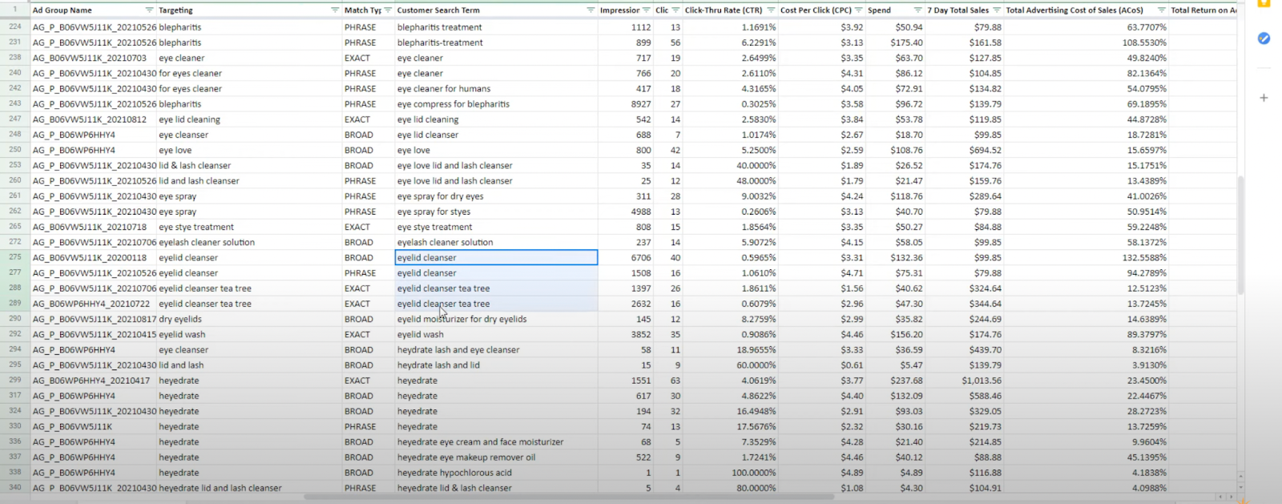
Task: Click search term 'eye spray for dry eyes'
Action: tap(441, 196)
